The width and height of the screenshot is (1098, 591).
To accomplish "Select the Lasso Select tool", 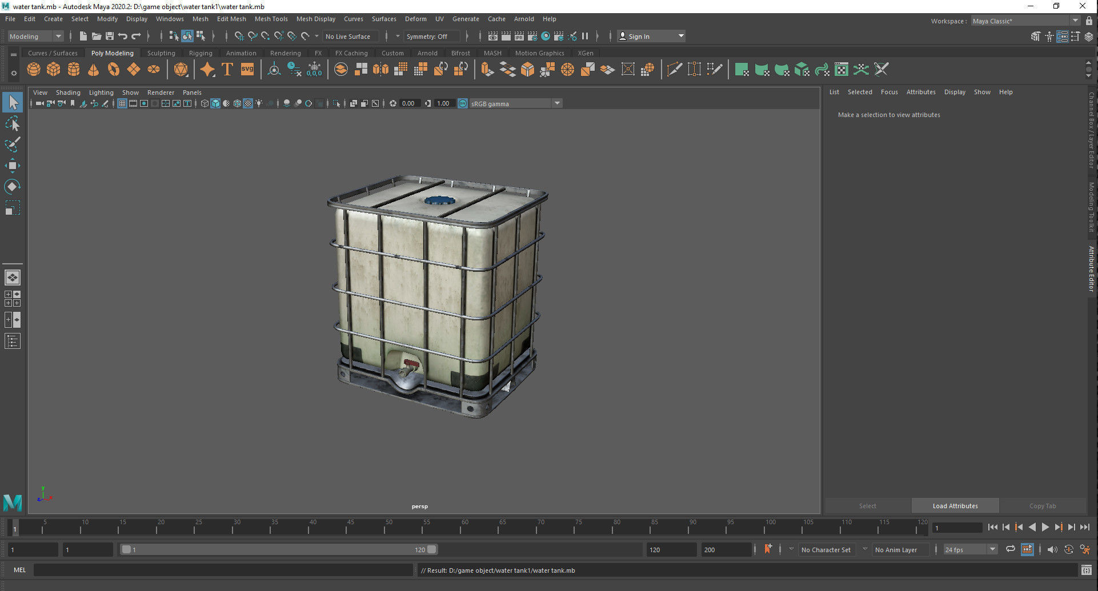I will point(13,124).
